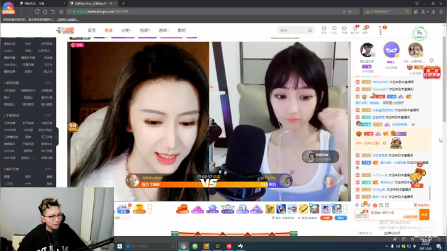Open browser downloads icon
Viewport: 447px width, 251px height.
(433, 12)
